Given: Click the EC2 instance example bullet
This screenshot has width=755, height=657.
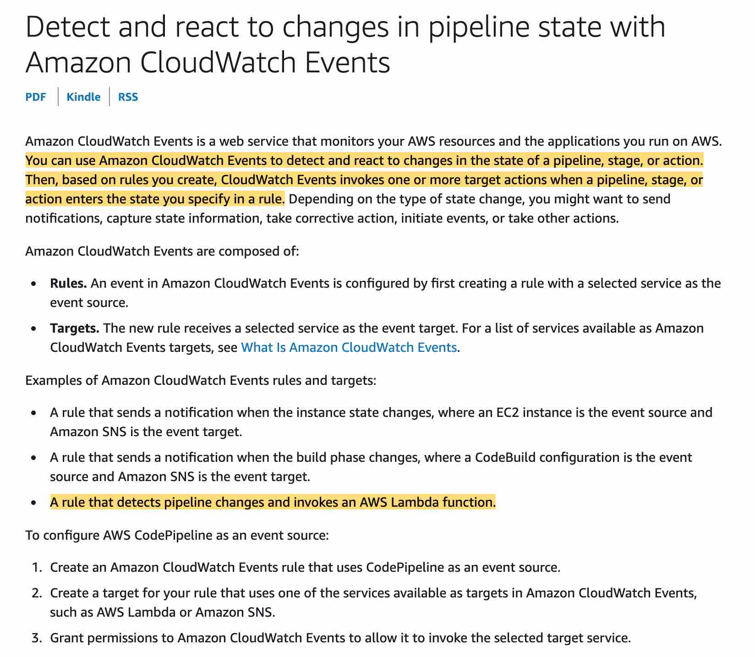Looking at the screenshot, I should click(381, 422).
